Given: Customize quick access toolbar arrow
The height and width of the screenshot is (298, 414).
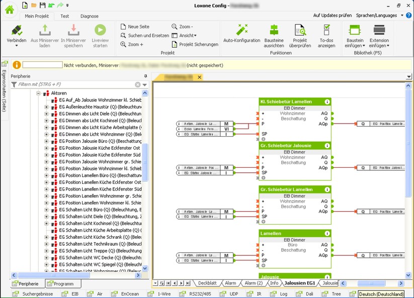Looking at the screenshot, I should click(67, 5).
